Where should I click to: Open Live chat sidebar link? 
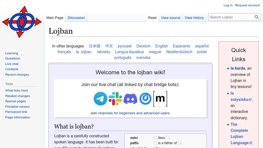tap(12, 64)
